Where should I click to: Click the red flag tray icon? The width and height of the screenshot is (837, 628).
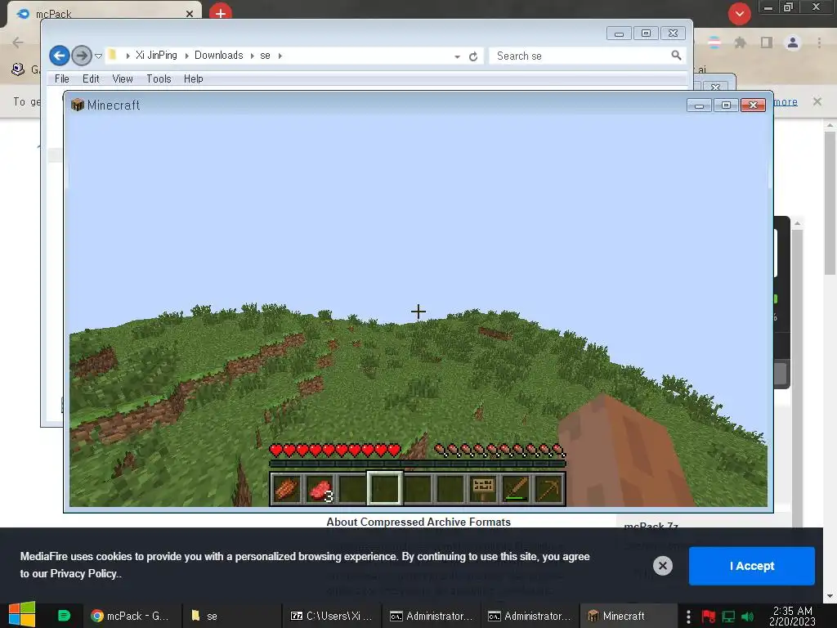[x=709, y=617]
